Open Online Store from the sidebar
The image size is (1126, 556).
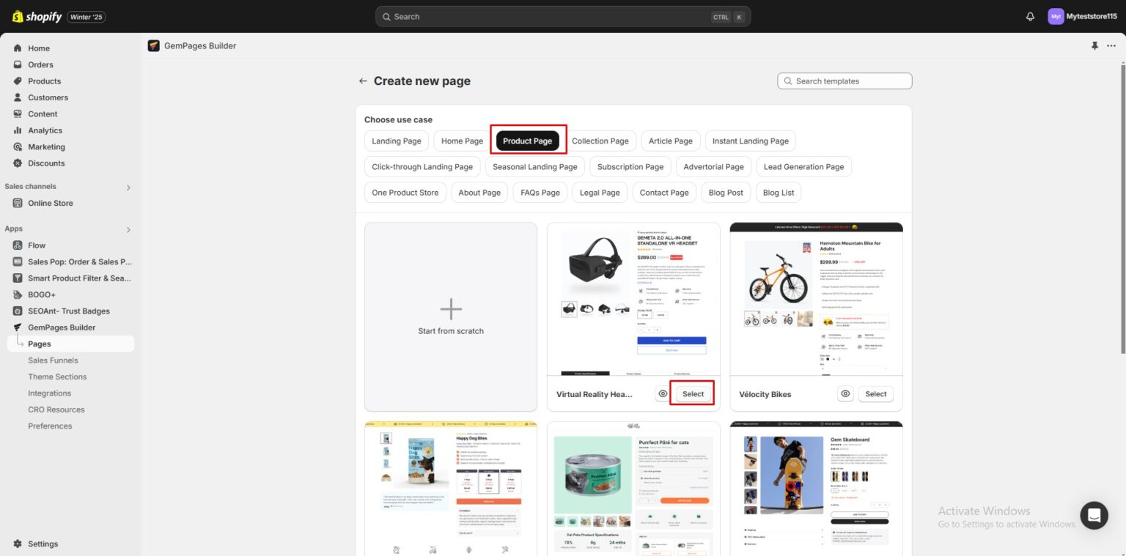pyautogui.click(x=49, y=203)
